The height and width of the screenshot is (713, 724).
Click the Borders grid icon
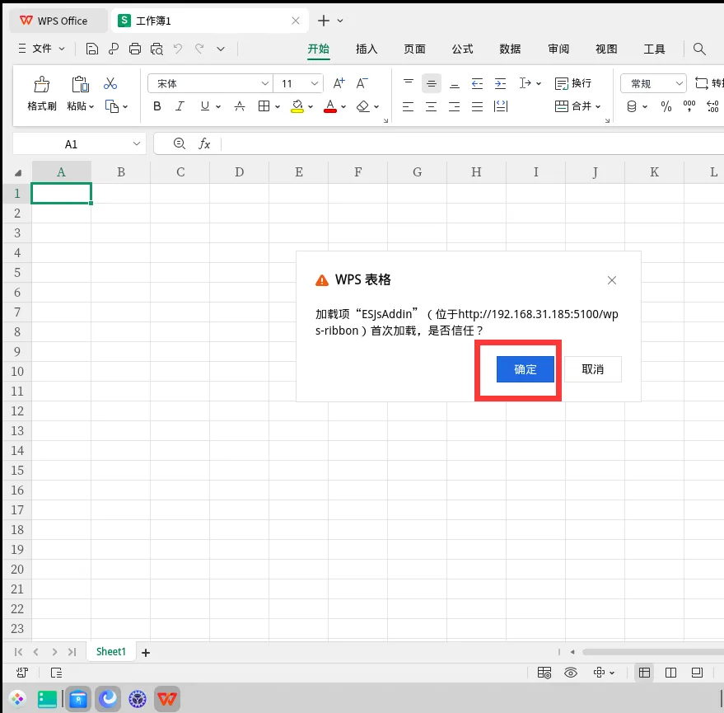pyautogui.click(x=264, y=106)
